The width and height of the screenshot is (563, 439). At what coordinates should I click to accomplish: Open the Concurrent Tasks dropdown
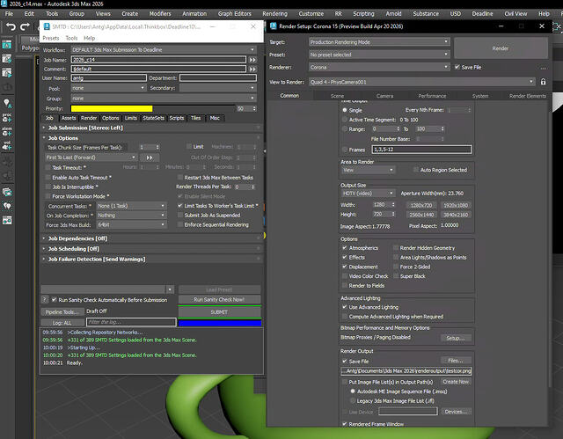tap(131, 206)
